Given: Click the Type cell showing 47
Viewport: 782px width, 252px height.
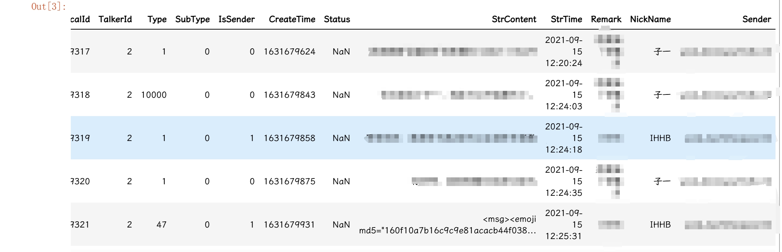Looking at the screenshot, I should (x=161, y=225).
